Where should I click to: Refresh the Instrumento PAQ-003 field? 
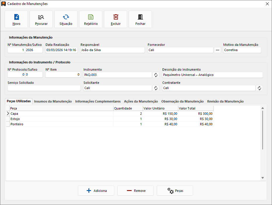pyautogui.click(x=156, y=75)
